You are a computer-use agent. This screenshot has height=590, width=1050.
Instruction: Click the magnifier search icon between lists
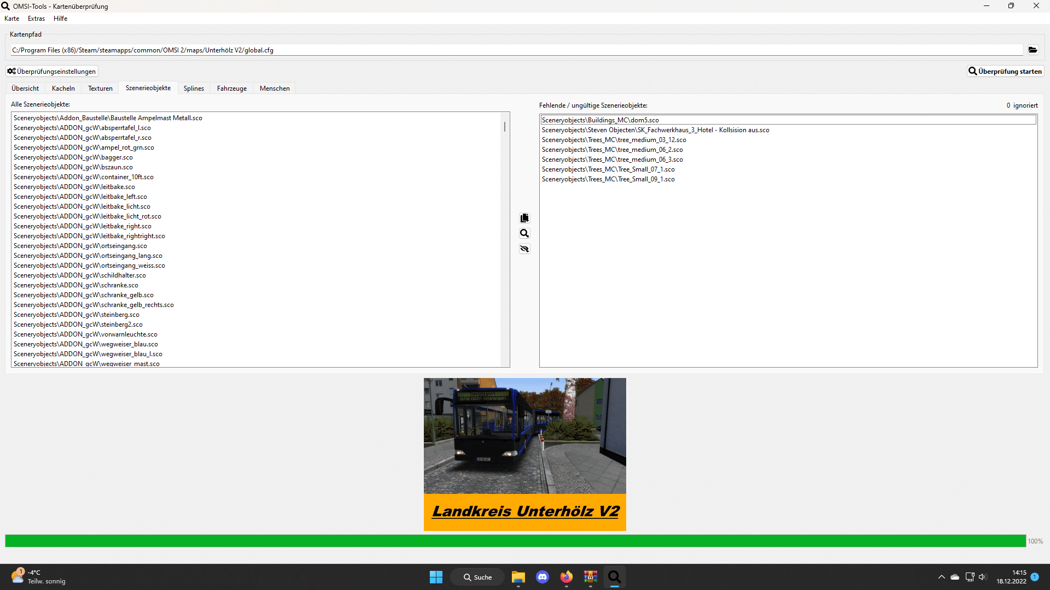[524, 233]
